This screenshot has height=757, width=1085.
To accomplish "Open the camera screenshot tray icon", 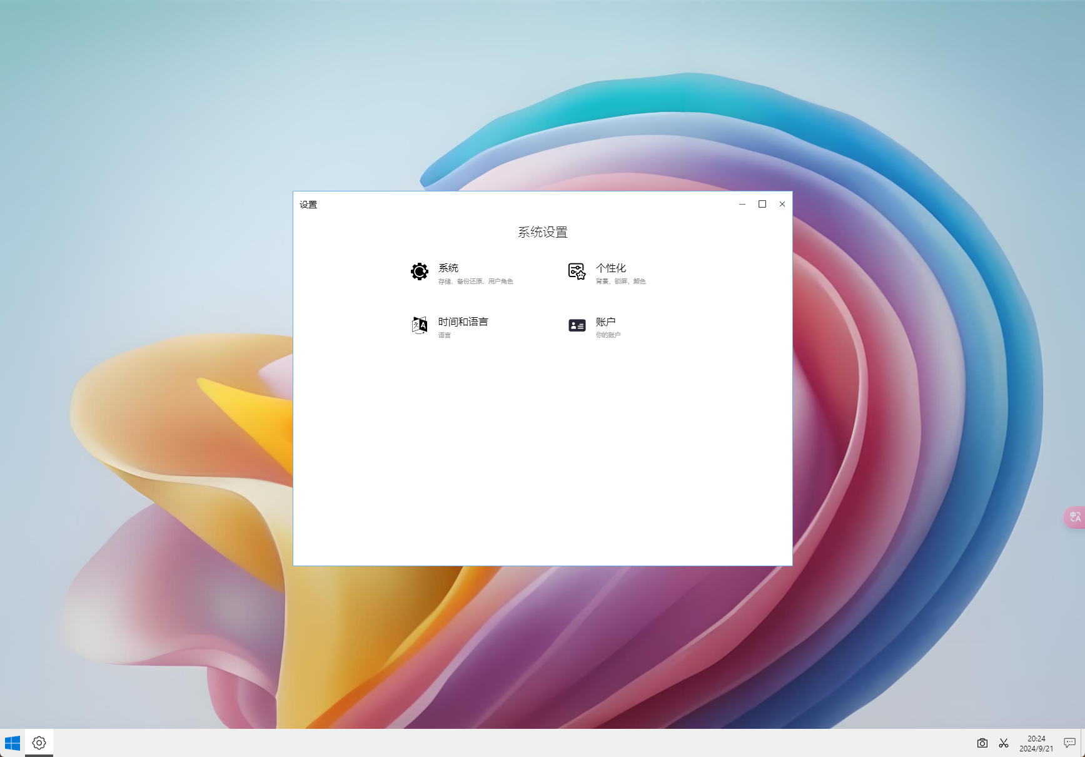I will click(982, 743).
